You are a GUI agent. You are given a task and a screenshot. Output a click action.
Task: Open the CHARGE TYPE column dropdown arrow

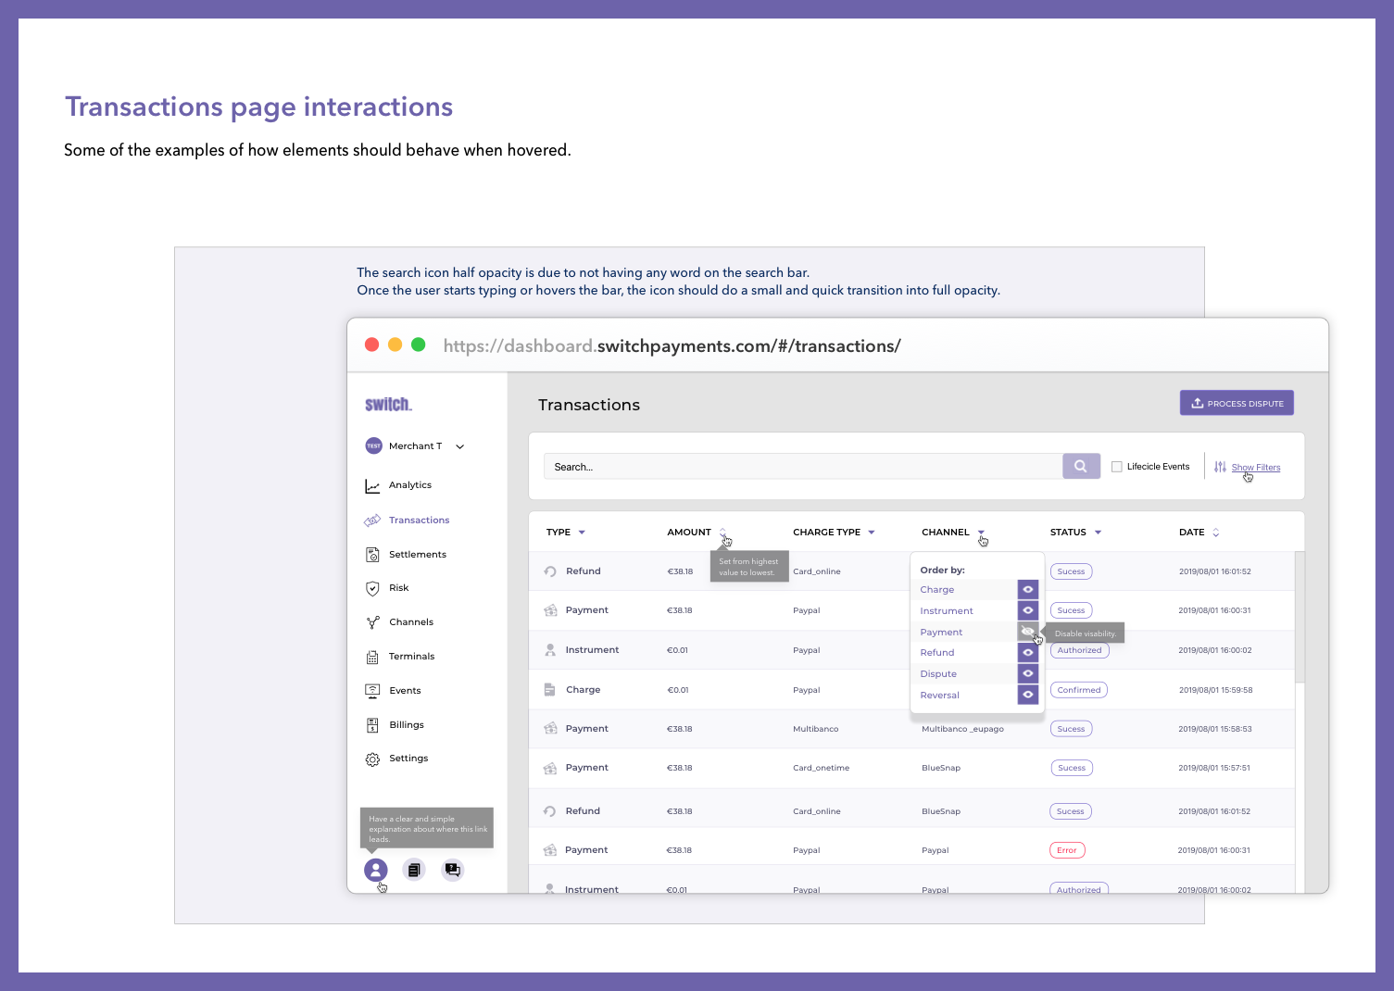tap(872, 533)
